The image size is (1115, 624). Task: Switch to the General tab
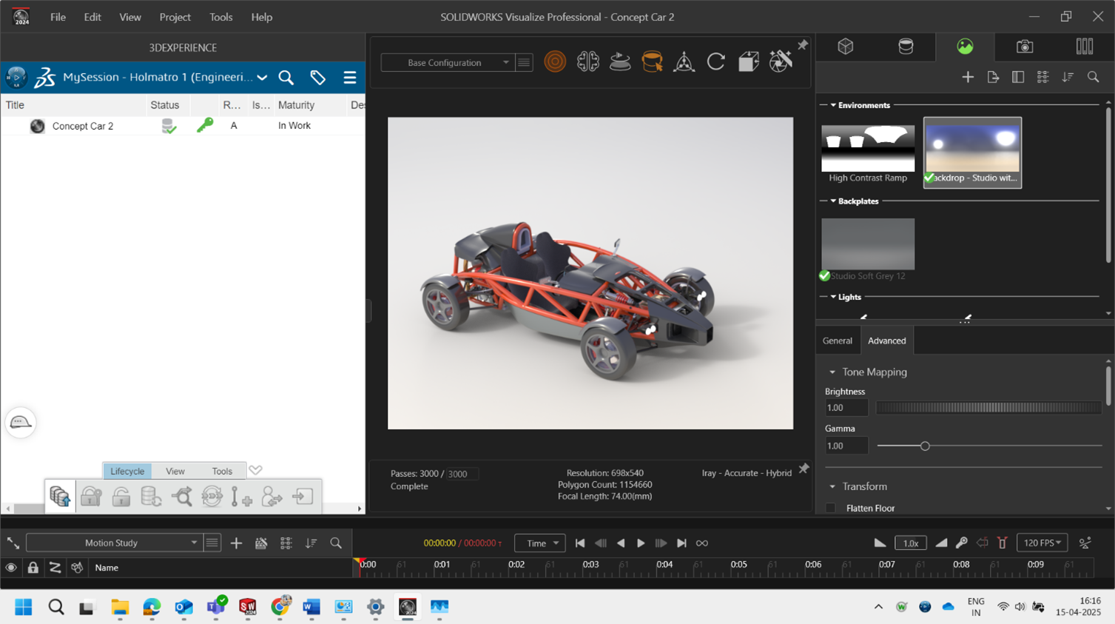point(837,340)
